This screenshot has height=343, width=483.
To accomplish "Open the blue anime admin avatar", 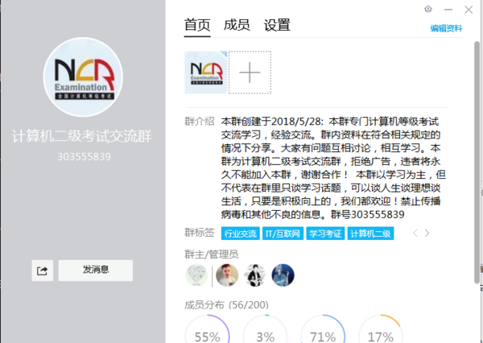I will click(x=283, y=275).
